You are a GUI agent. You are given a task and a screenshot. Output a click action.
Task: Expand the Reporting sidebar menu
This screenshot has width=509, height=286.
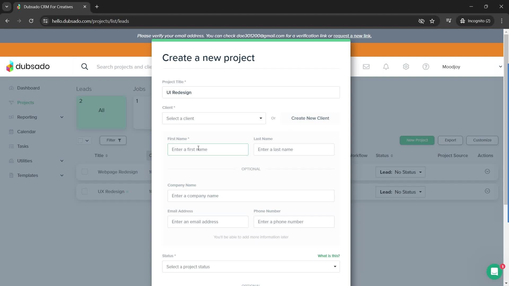click(x=62, y=117)
